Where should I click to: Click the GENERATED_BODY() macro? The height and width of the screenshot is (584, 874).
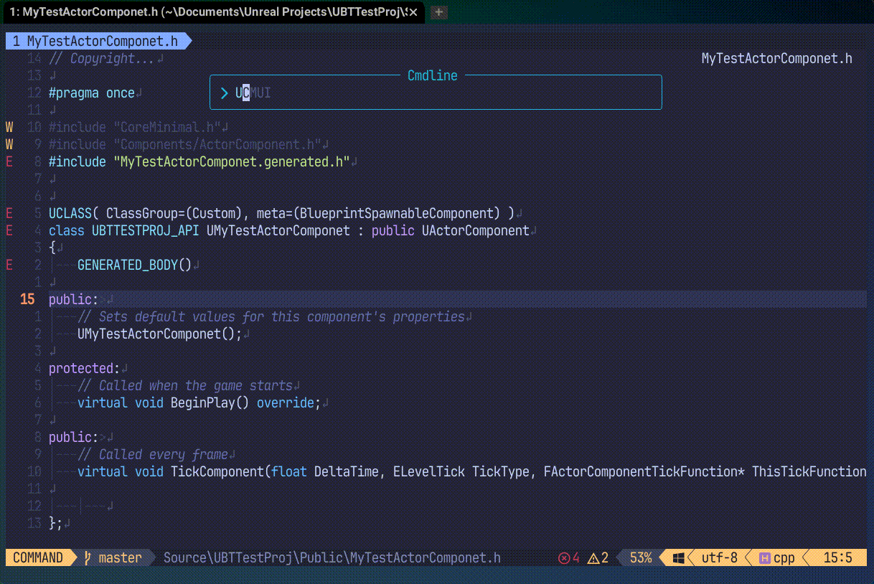tap(135, 265)
